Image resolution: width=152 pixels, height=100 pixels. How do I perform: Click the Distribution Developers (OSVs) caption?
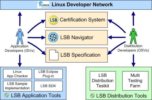(x=133, y=48)
